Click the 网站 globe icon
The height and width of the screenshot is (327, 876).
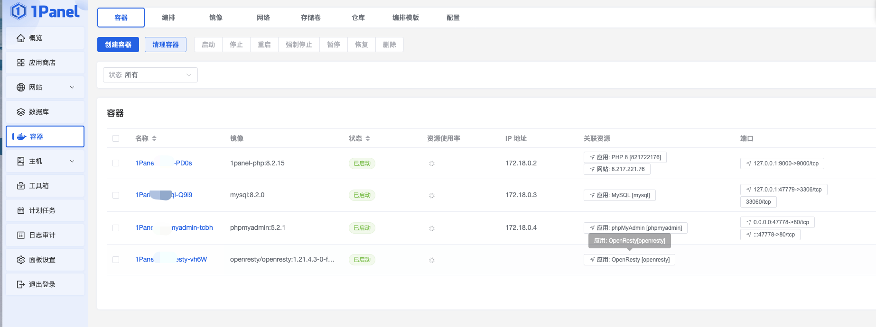[x=21, y=87]
